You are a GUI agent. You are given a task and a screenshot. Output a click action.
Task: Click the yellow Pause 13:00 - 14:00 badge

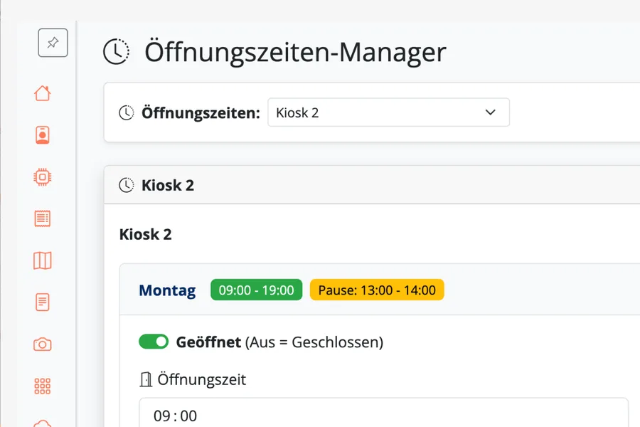pos(377,290)
